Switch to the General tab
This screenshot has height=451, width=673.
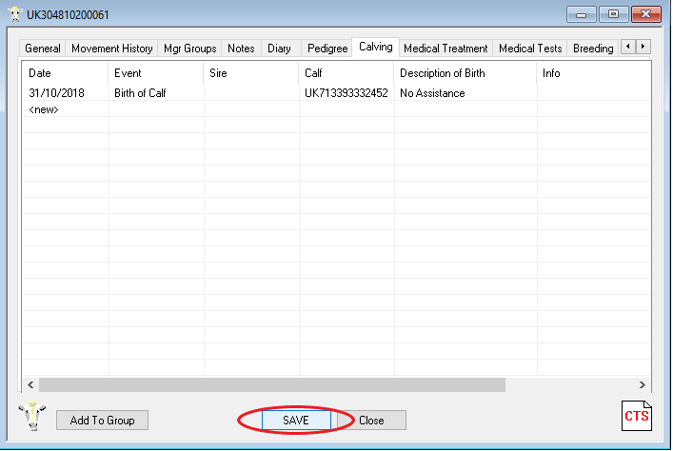(x=43, y=49)
